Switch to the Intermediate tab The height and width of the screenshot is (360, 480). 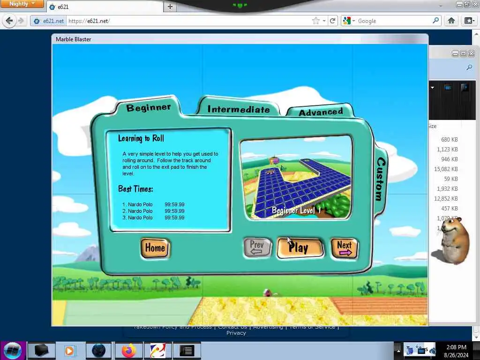pyautogui.click(x=239, y=109)
